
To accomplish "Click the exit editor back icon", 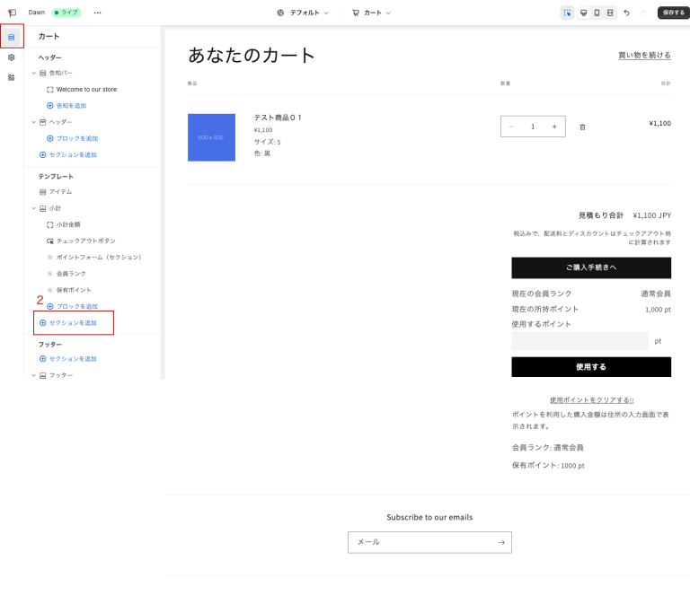I will click(12, 13).
